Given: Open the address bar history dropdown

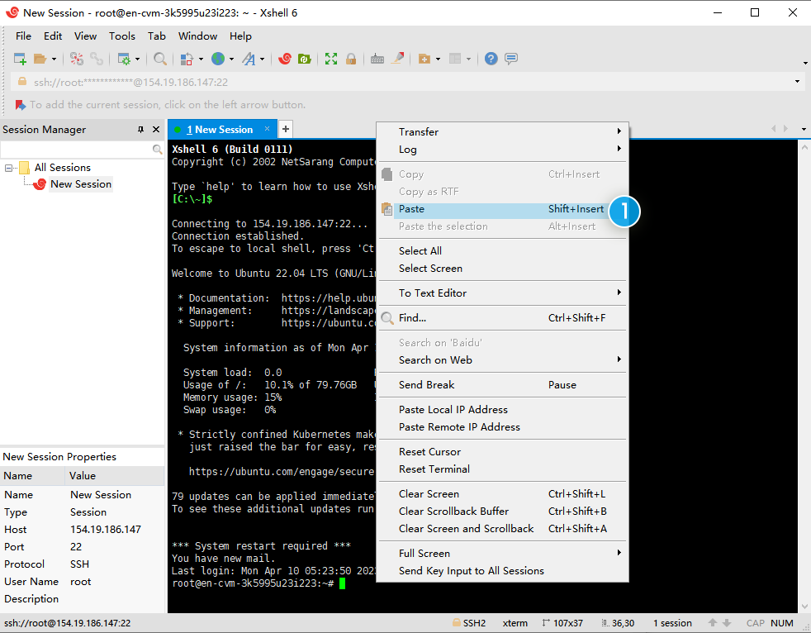Looking at the screenshot, I should click(x=797, y=82).
